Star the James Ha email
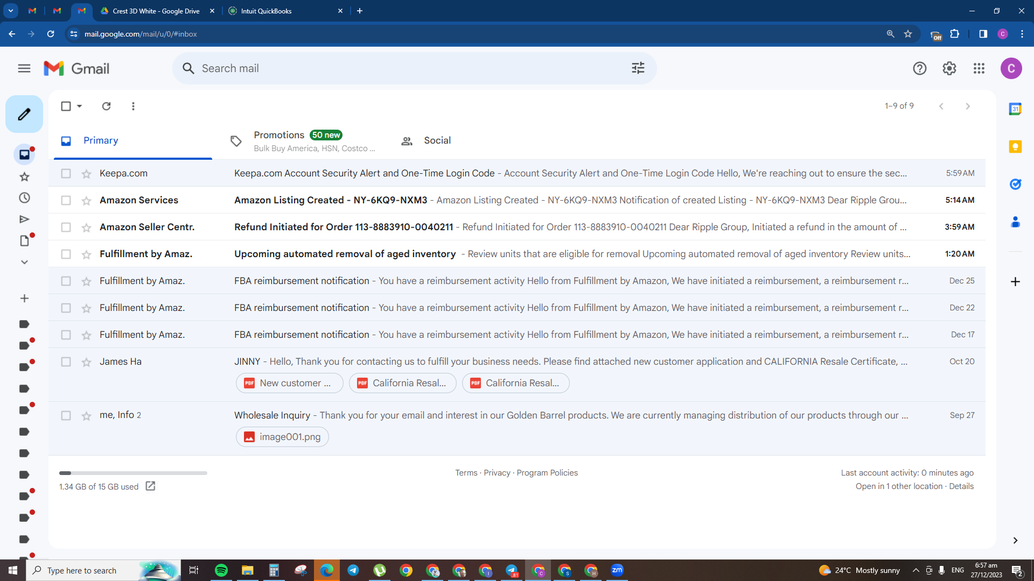 (86, 362)
